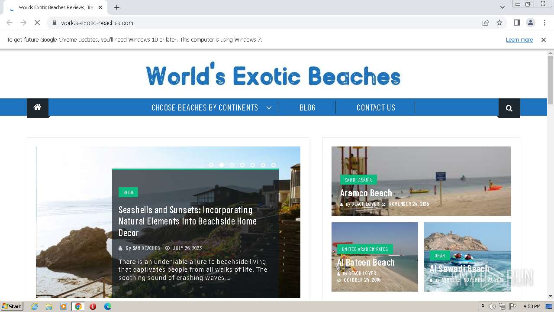Open Al Bateen Beach article title

tap(366, 262)
